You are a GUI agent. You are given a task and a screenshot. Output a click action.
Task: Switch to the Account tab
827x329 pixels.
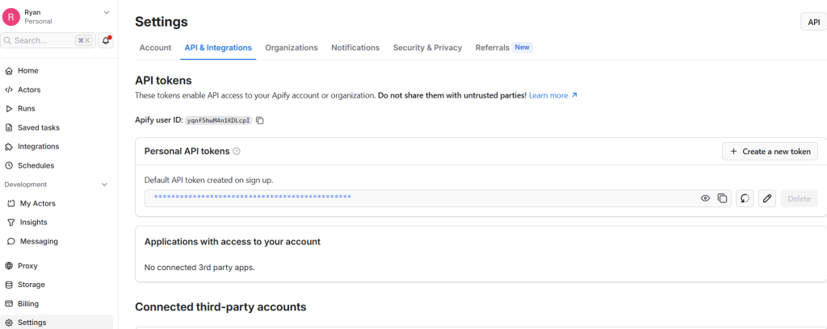[x=155, y=48]
